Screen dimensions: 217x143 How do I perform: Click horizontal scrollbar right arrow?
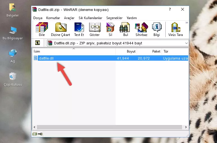pos(186,127)
